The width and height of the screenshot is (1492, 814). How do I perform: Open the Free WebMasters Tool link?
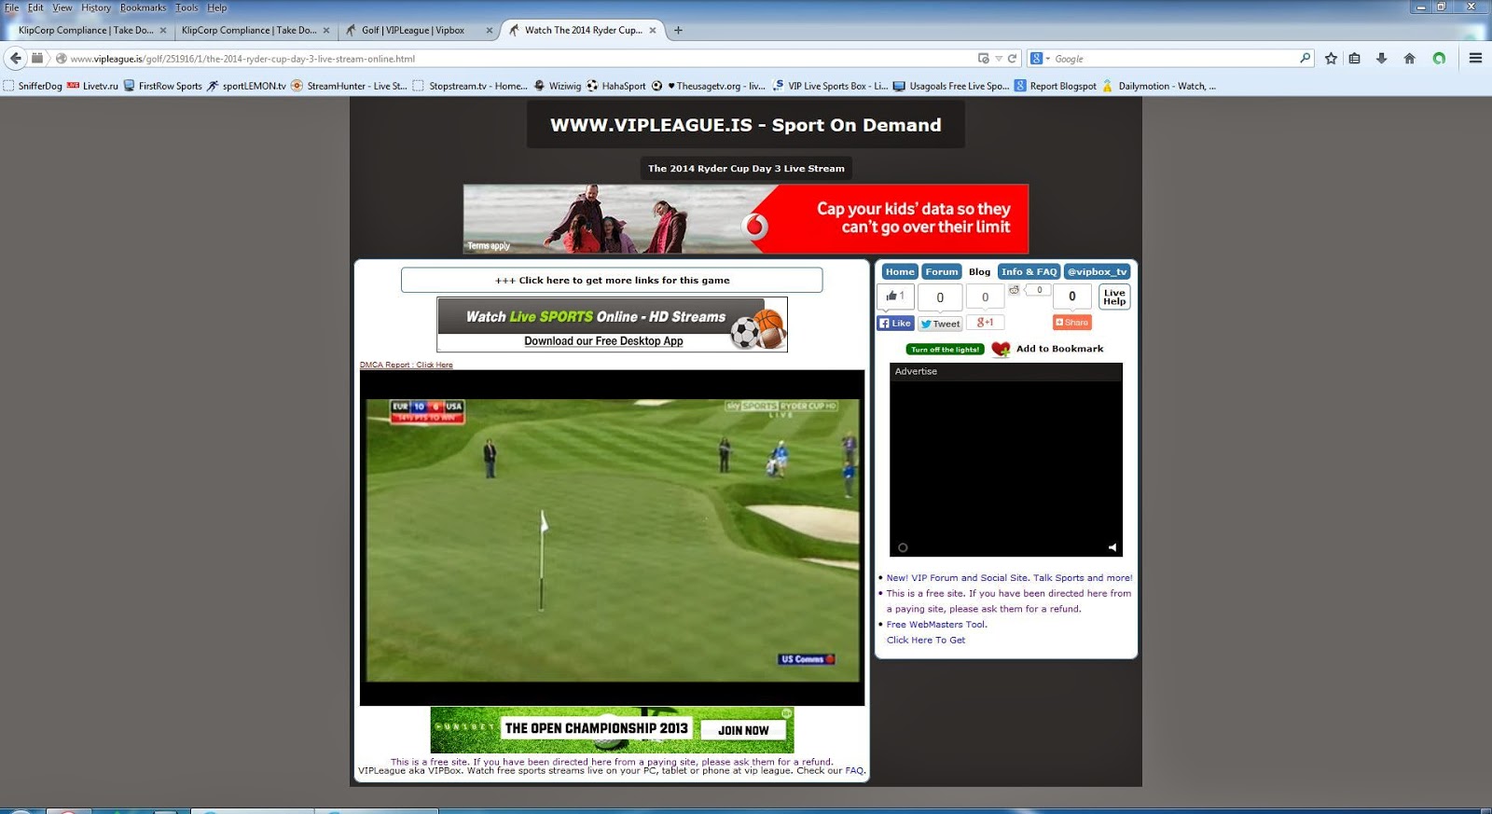pos(936,625)
